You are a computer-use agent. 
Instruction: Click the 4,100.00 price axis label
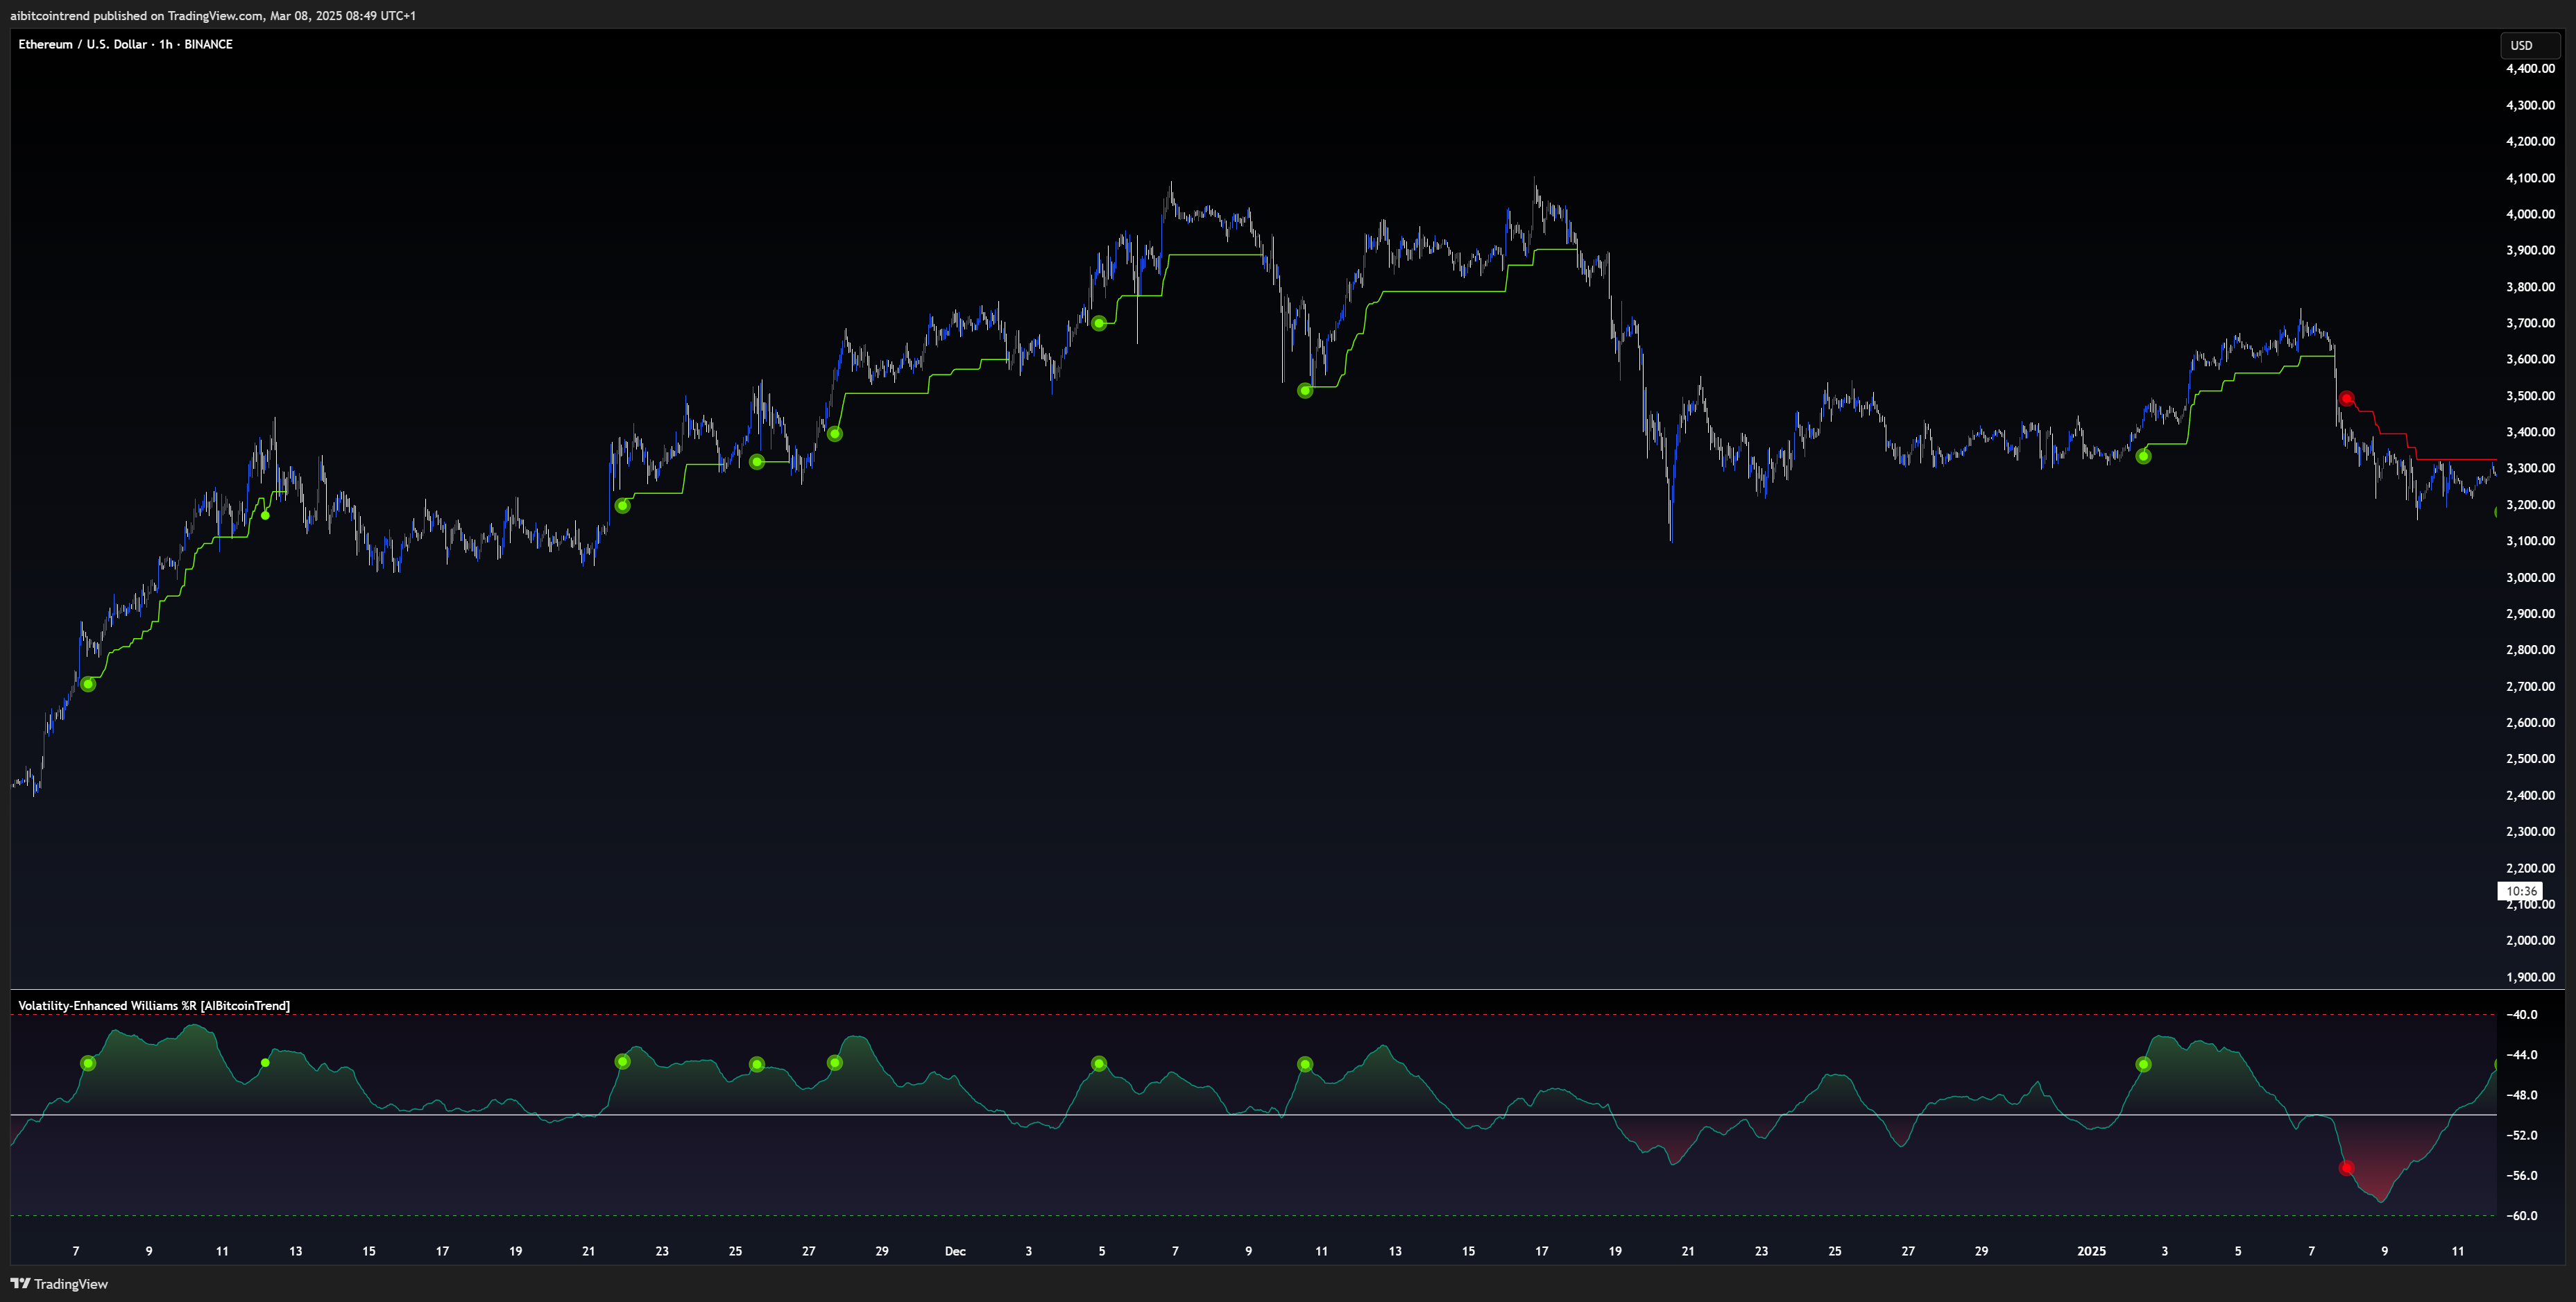click(x=2530, y=178)
